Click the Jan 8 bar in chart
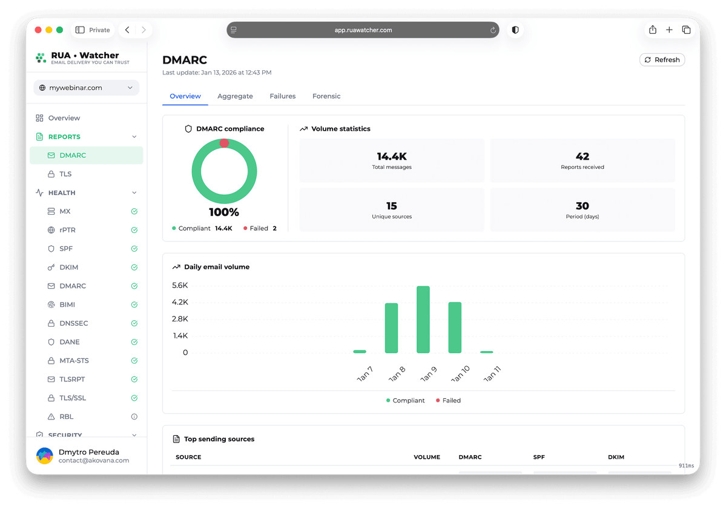This screenshot has width=726, height=509. coord(391,328)
